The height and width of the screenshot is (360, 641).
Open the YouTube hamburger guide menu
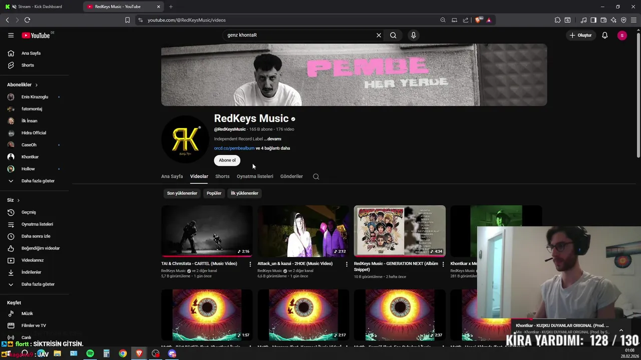click(11, 35)
